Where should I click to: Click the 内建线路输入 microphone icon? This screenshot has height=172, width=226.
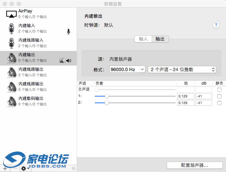pyautogui.click(x=11, y=43)
